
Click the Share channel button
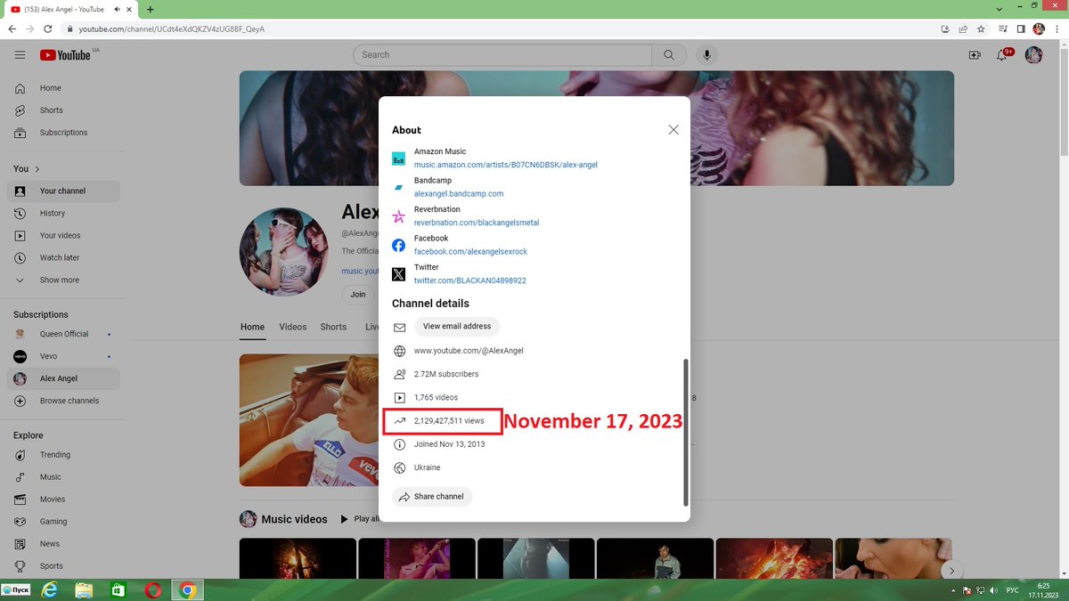(432, 497)
